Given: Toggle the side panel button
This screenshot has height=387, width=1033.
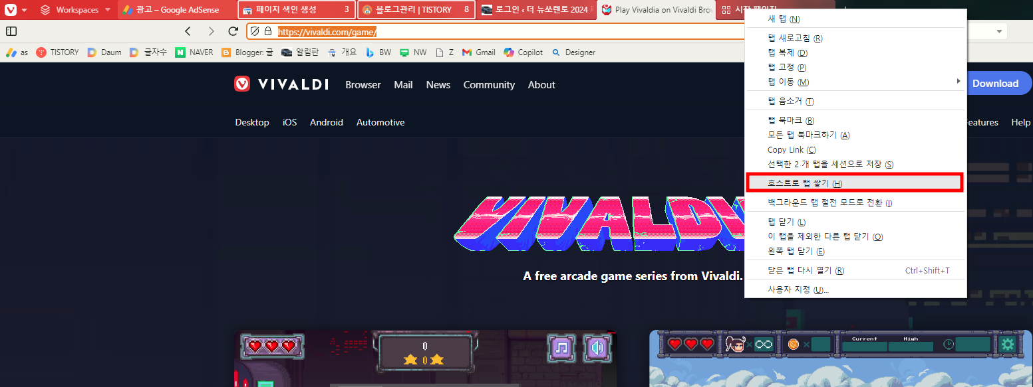Looking at the screenshot, I should (11, 31).
